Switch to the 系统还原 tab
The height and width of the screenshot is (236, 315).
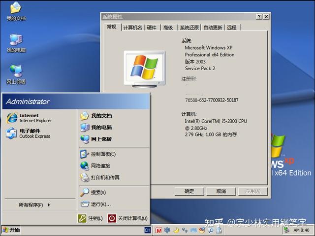[189, 27]
